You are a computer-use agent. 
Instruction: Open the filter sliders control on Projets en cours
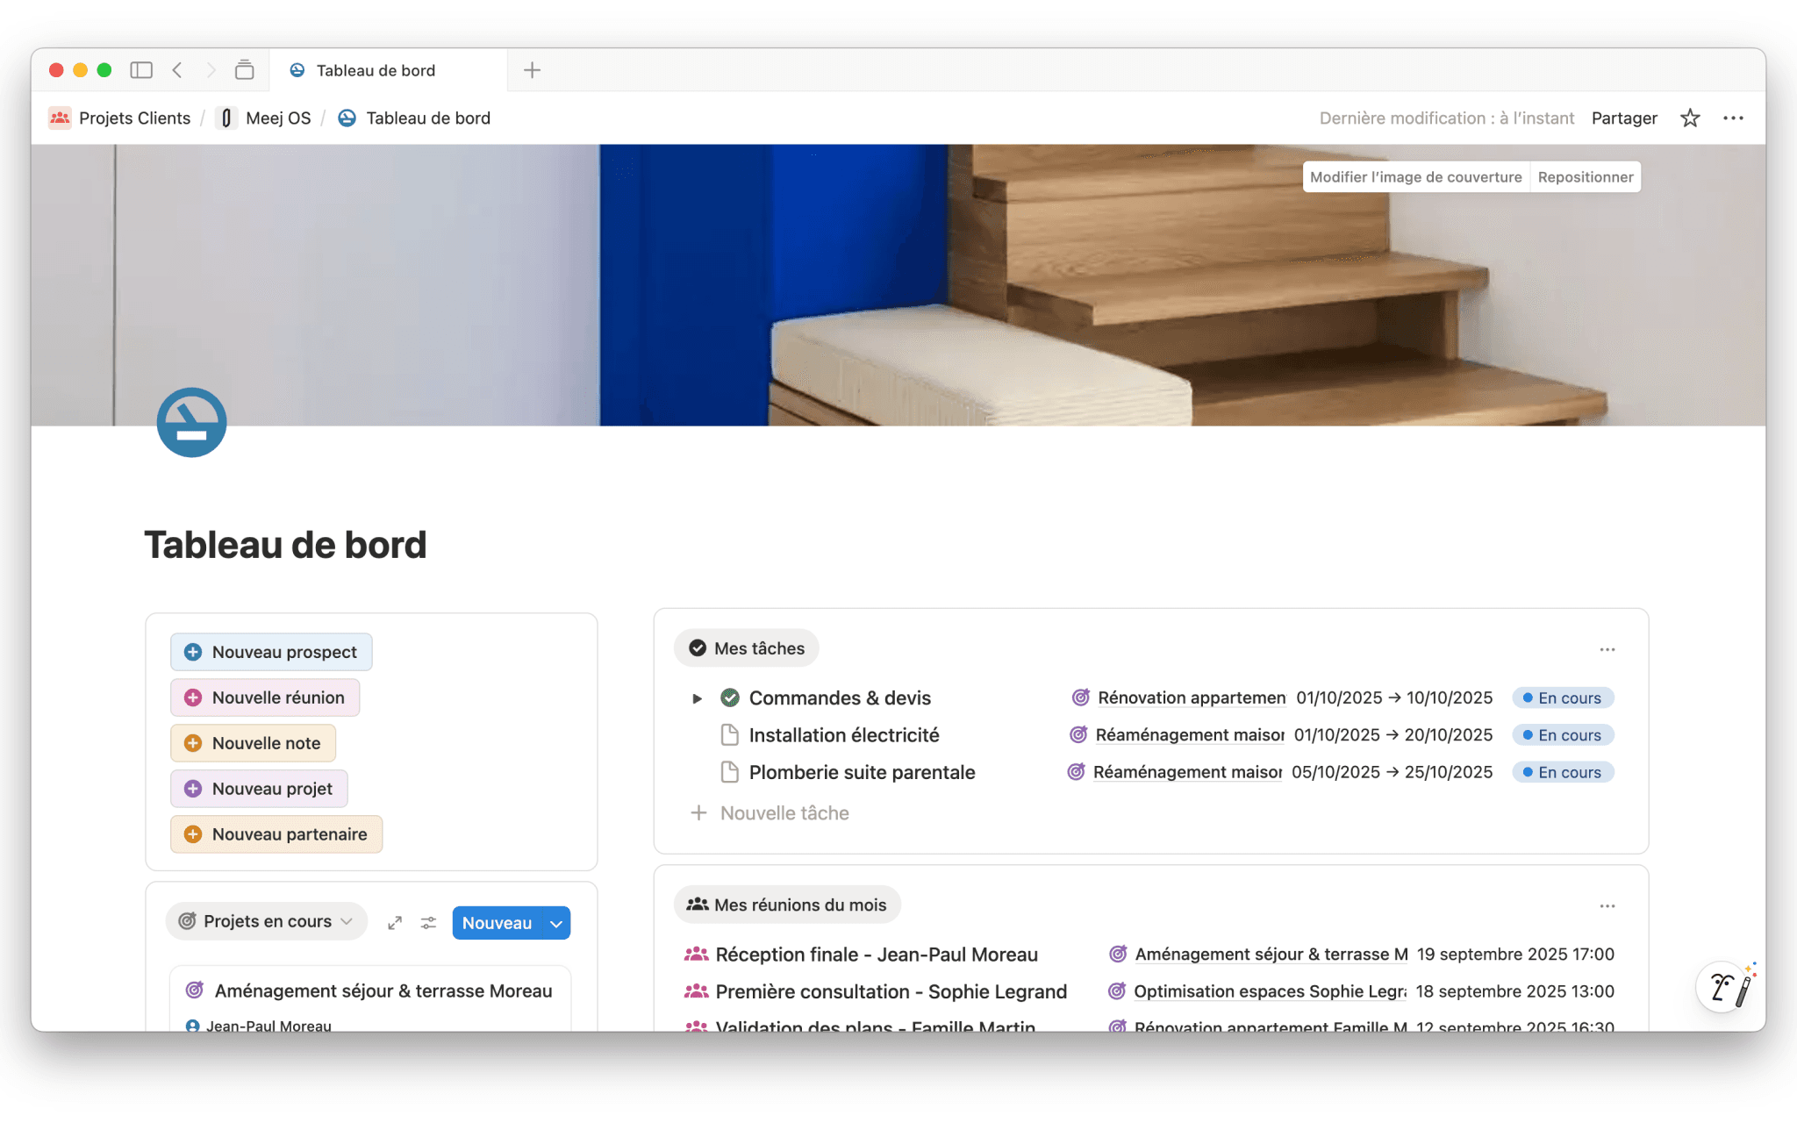click(428, 922)
